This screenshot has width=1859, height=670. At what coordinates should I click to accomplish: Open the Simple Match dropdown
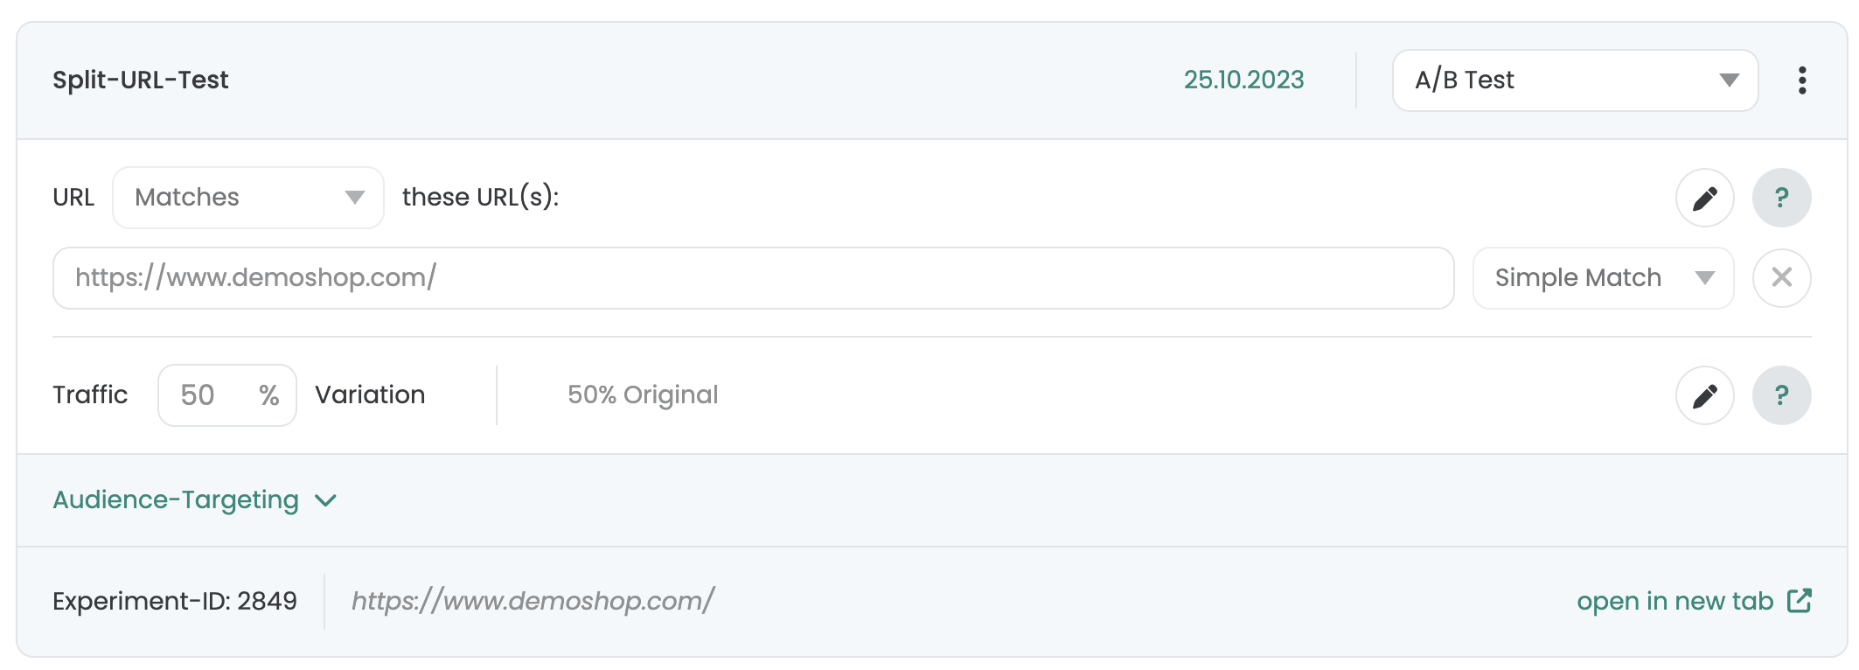[x=1604, y=278]
